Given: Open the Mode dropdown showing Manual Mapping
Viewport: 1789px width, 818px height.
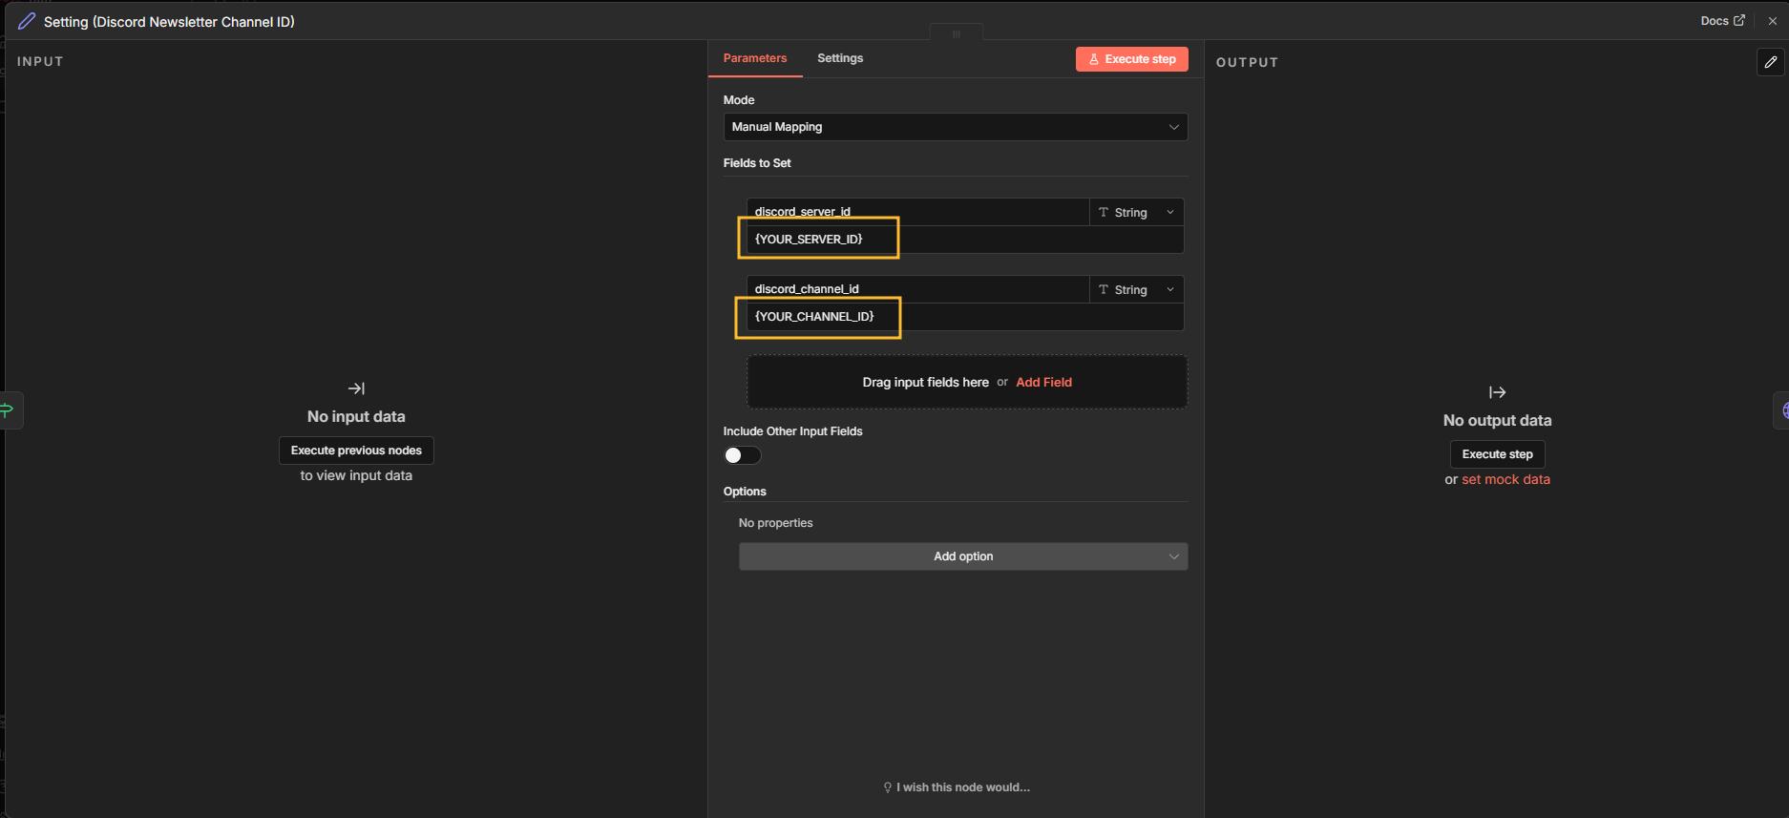Looking at the screenshot, I should [955, 127].
